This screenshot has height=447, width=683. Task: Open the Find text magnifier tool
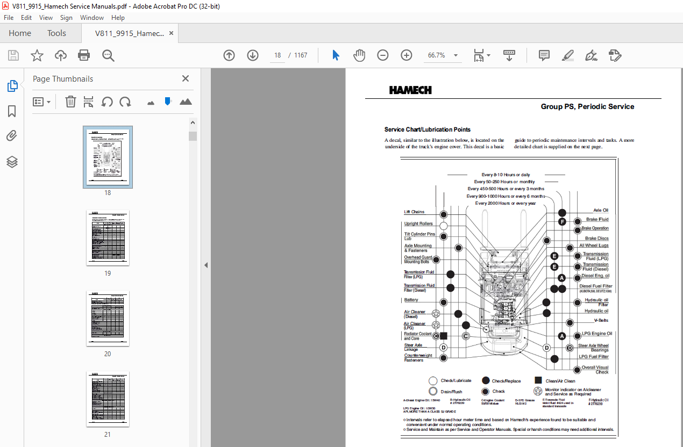(x=108, y=55)
